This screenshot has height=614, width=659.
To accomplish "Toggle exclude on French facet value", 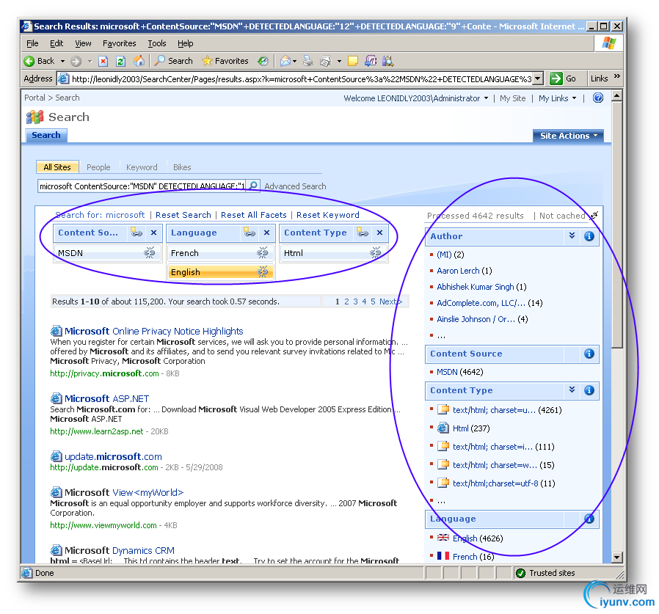I will tap(263, 252).
